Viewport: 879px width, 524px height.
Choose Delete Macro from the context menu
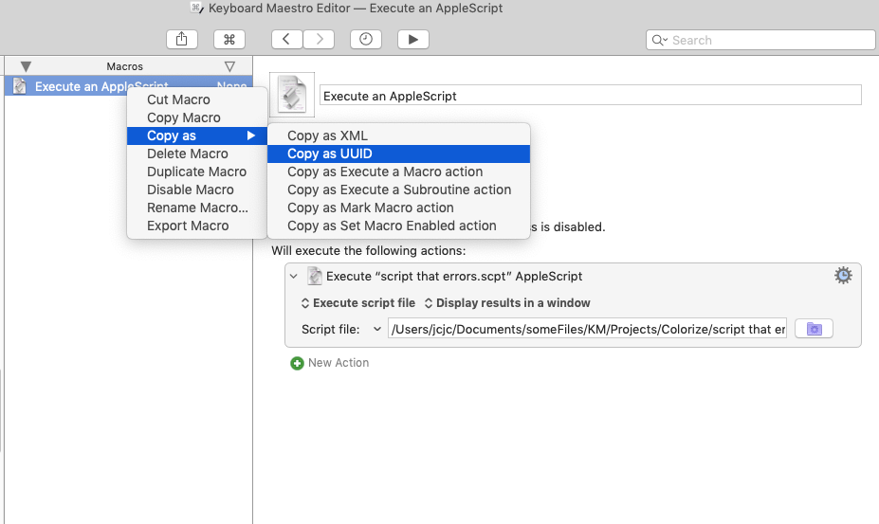pos(197,154)
